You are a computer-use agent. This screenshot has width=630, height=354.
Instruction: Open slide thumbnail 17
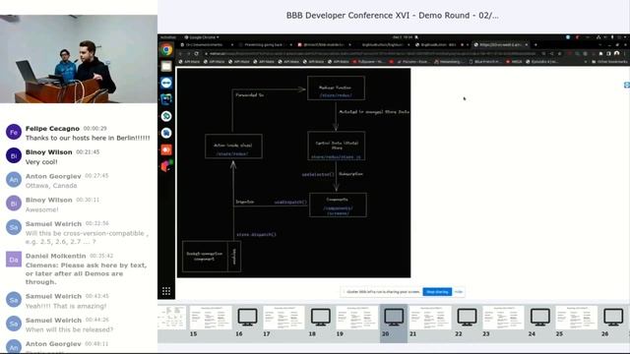[283, 317]
